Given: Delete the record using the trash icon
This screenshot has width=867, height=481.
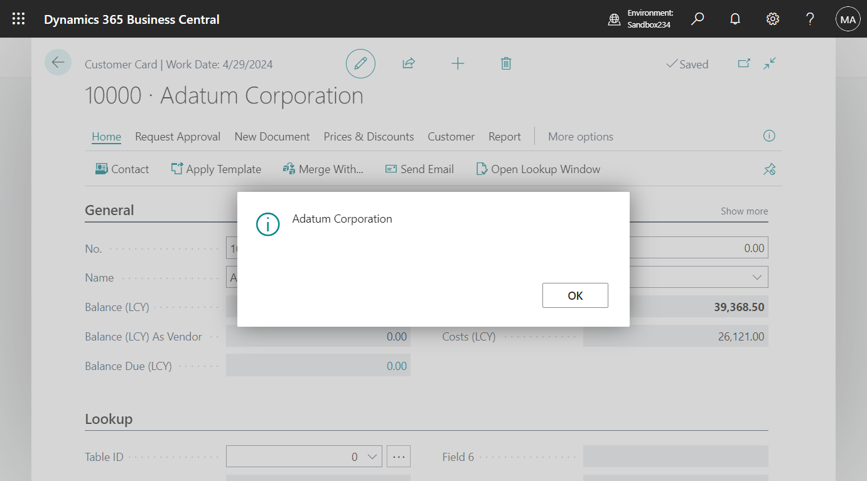Looking at the screenshot, I should coord(506,63).
